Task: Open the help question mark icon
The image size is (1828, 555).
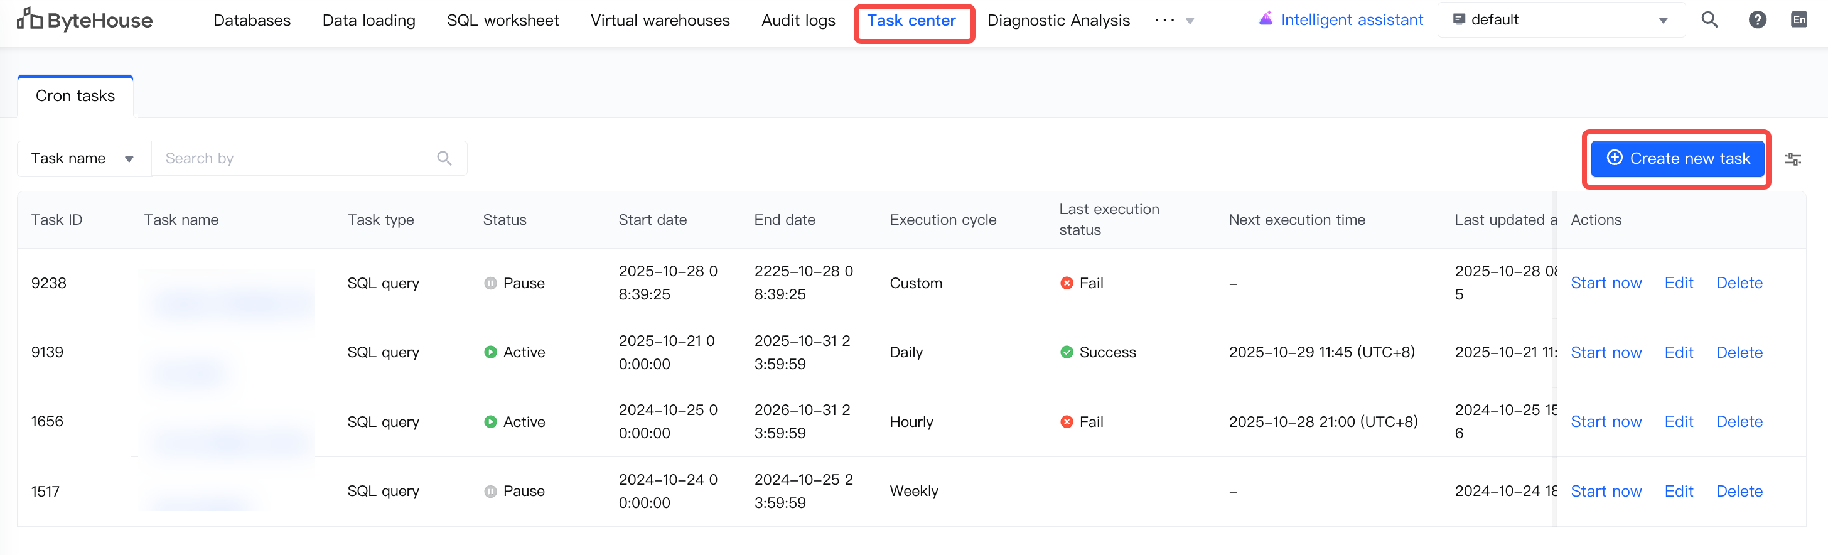Action: click(1757, 20)
